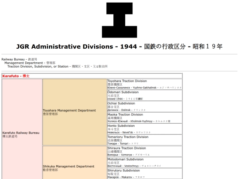Click the Dolinsk location text
The height and width of the screenshot is (179, 239).
127,110
